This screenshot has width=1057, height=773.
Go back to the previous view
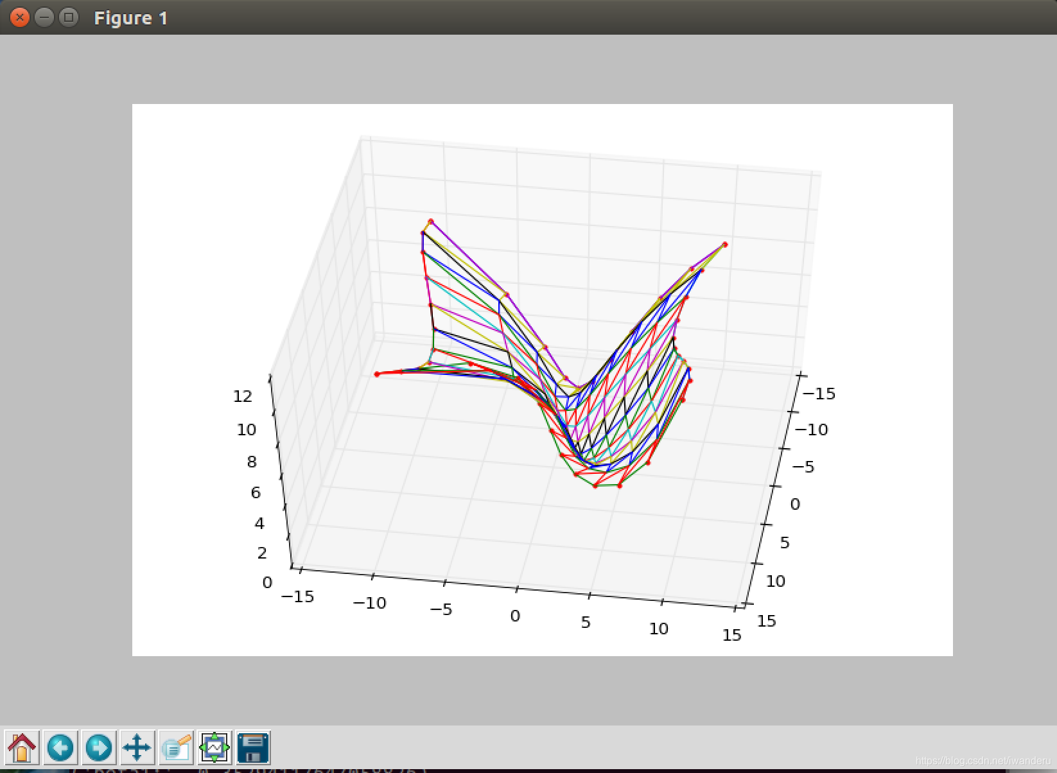tap(60, 748)
